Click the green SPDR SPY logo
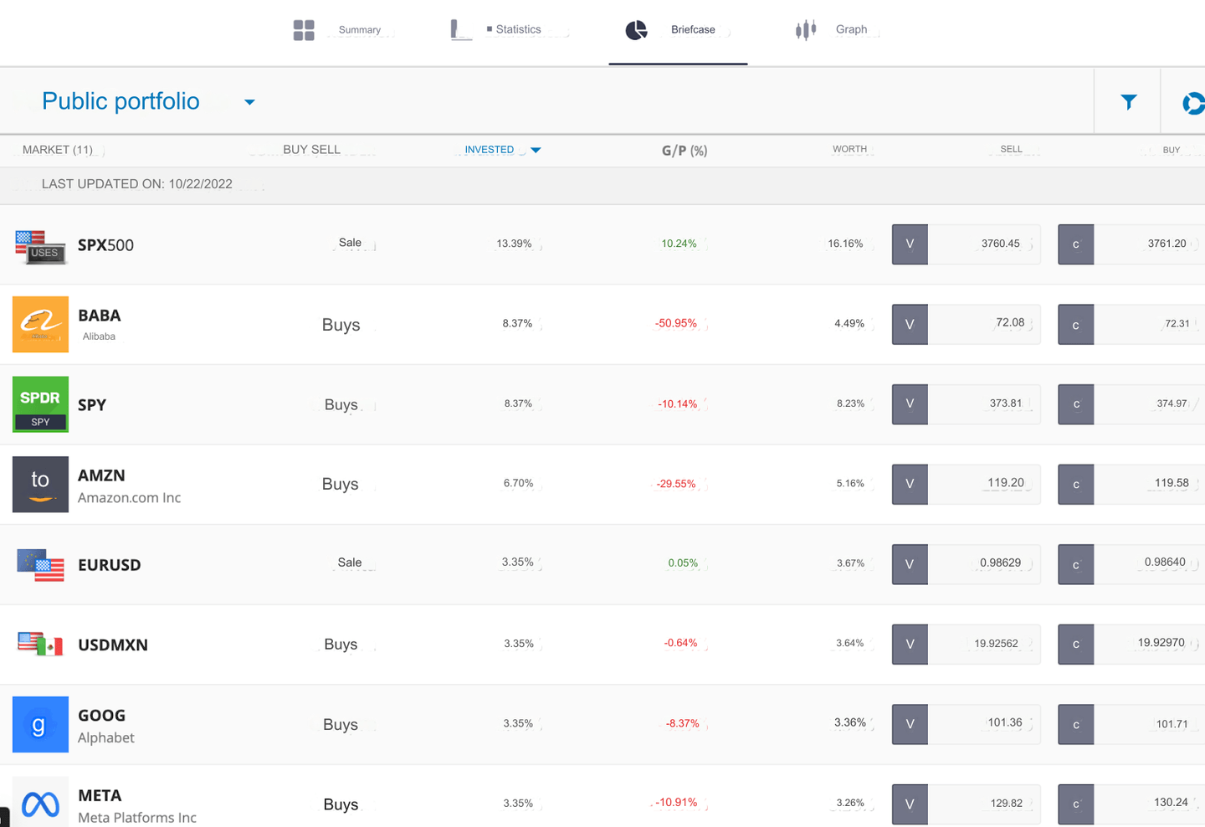Image resolution: width=1205 pixels, height=827 pixels. tap(40, 404)
